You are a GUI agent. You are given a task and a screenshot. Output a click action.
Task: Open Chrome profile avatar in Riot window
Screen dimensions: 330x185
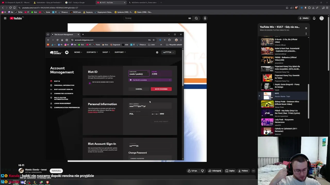(x=176, y=40)
